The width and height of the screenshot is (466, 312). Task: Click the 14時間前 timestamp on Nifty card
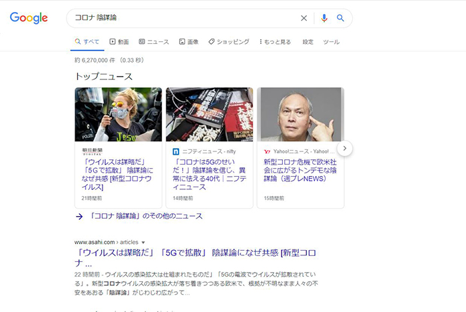pyautogui.click(x=183, y=198)
